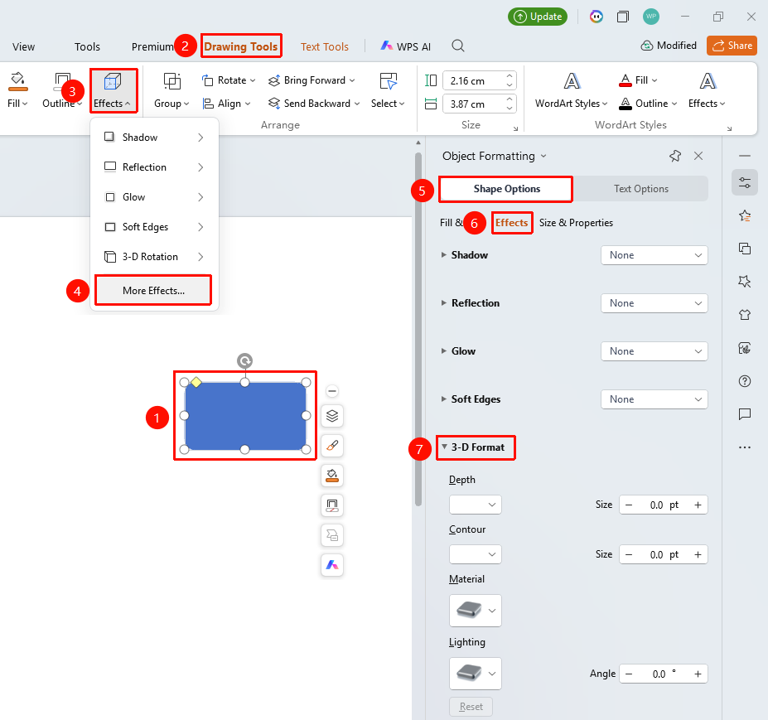Increase the Depth size value
768x720 pixels.
[698, 505]
